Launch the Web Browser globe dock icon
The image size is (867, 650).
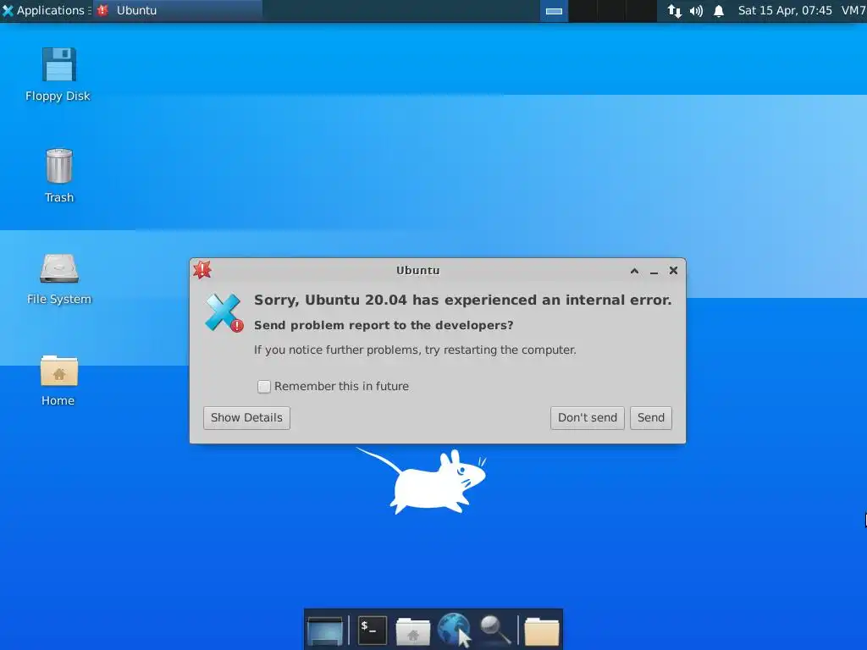point(454,630)
